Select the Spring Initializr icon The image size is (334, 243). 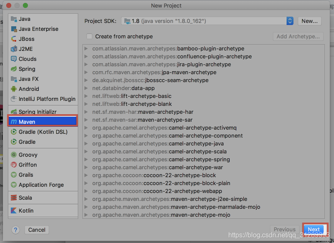(14, 112)
